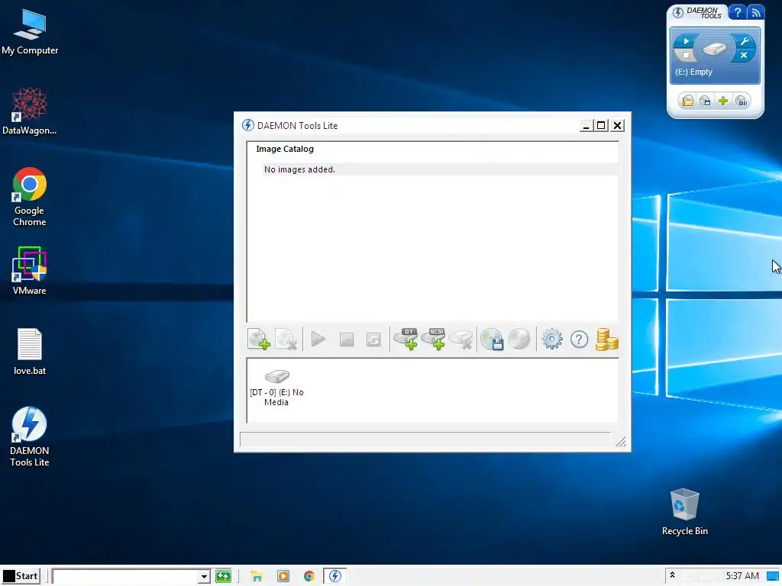Click the last disc icon in gadget's bottom bar
This screenshot has width=782, height=586.
pos(742,101)
